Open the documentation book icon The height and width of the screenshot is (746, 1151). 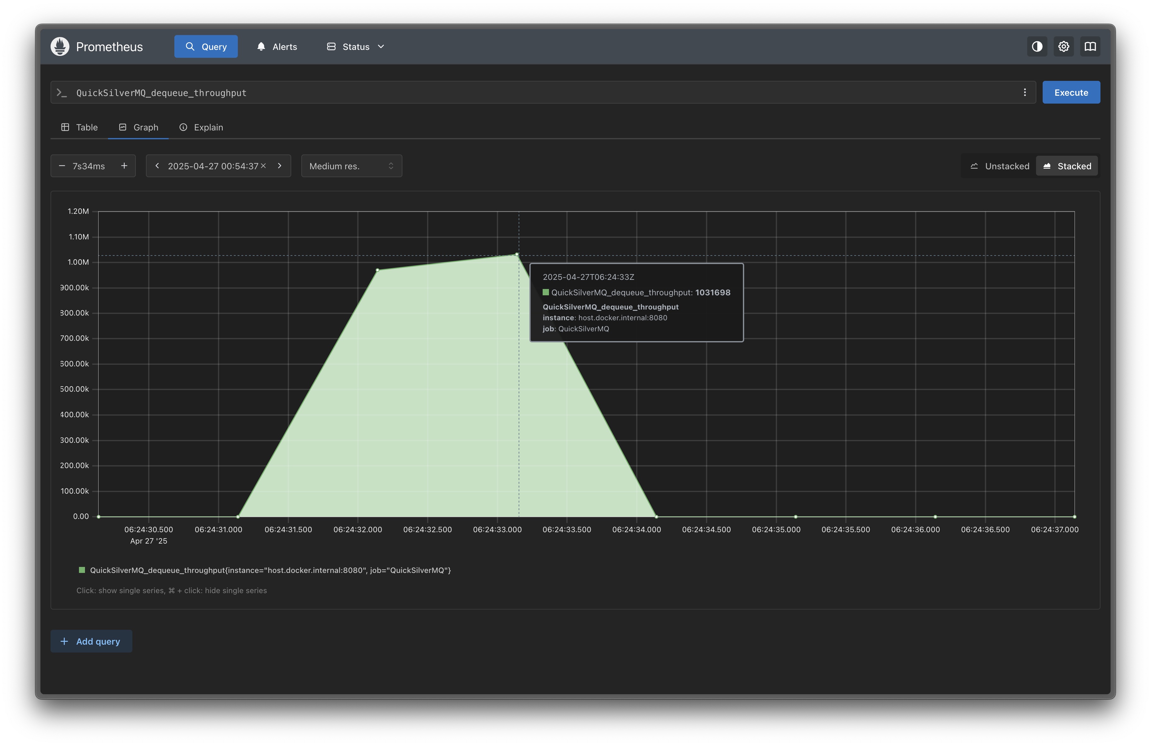point(1090,46)
